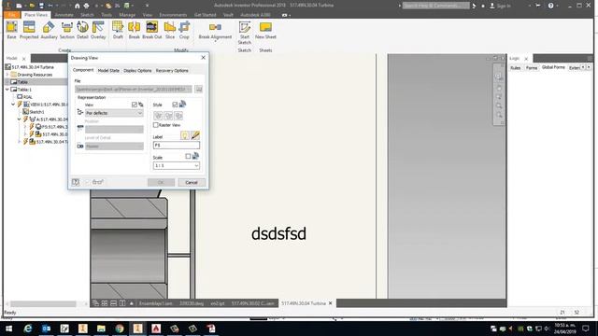Toggle the View representation checkbox
The image size is (598, 336).
[x=135, y=105]
